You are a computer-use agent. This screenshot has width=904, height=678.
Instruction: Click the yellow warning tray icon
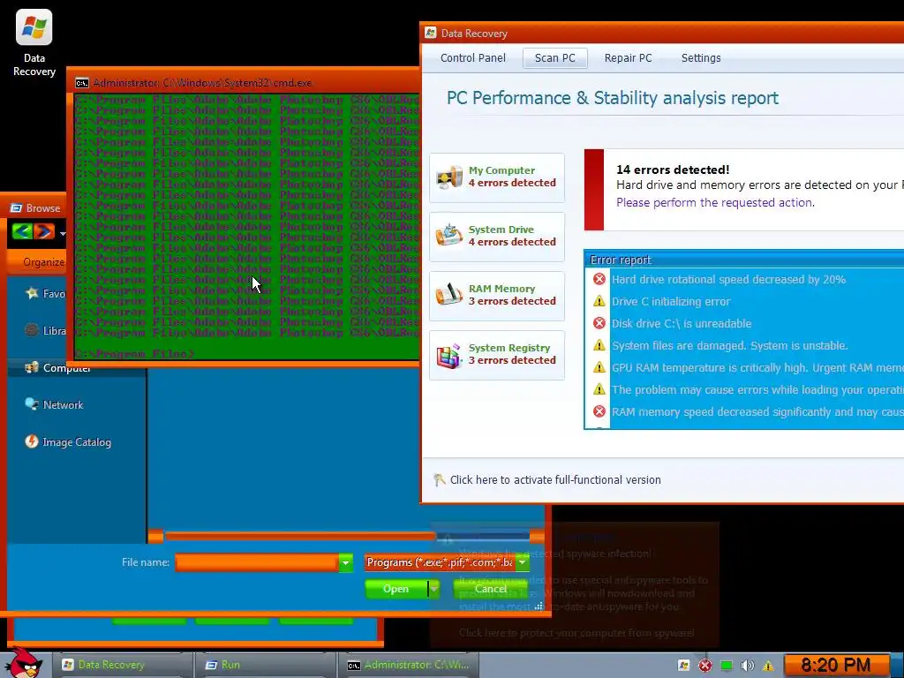pos(768,666)
